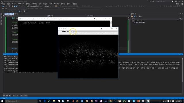184x103 pixels.
Task: Click the continue play icon in debug toolbar
Action: click(x=3, y=11)
